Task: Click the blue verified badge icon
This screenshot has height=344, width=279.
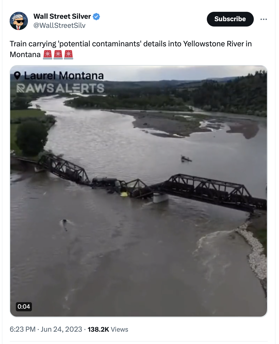Action: (96, 17)
